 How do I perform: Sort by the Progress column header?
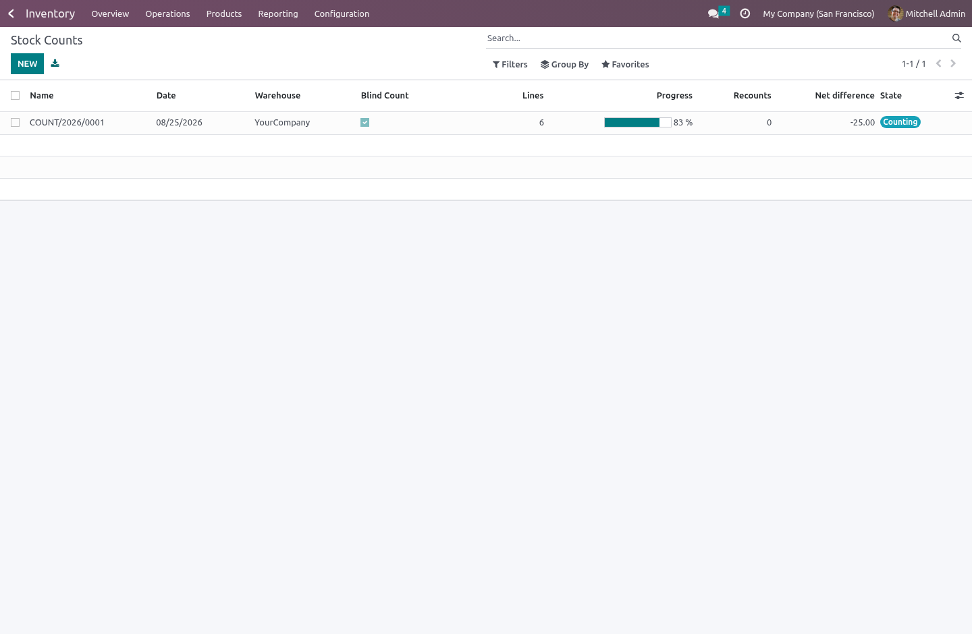[x=674, y=96]
